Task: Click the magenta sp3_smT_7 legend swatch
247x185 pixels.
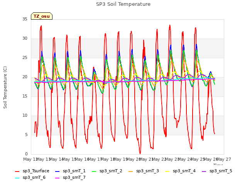Action: (58, 178)
